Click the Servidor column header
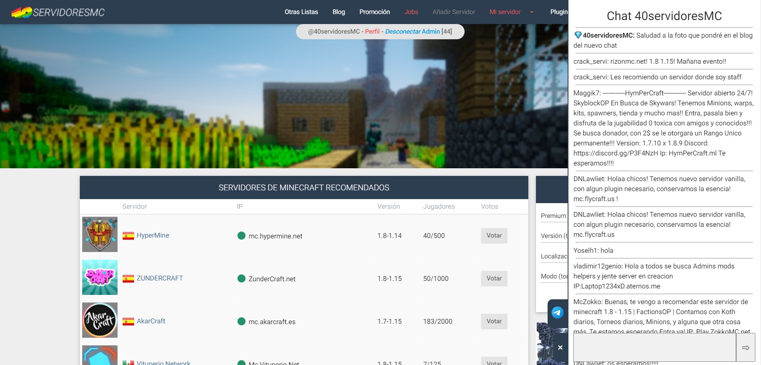 (134, 206)
